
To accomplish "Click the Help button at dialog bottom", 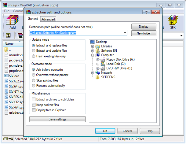I will (x=150, y=131).
